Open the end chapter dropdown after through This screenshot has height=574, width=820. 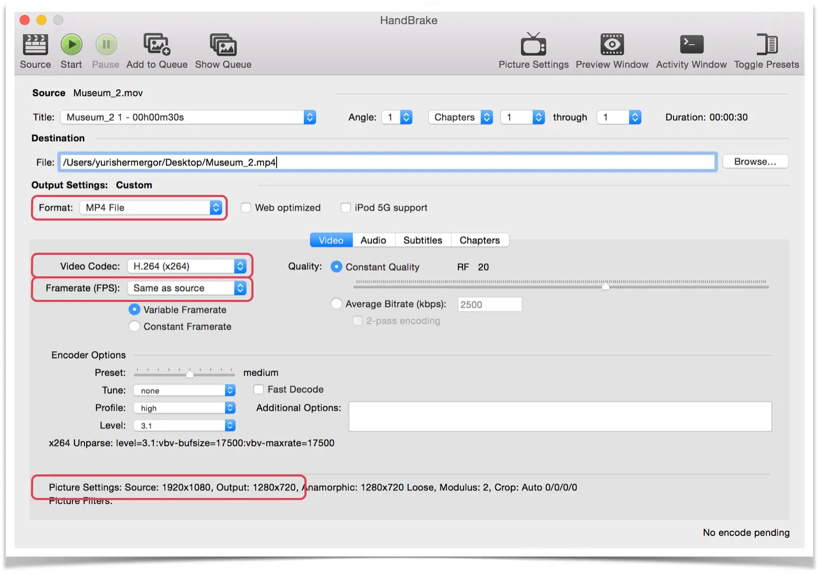(619, 117)
